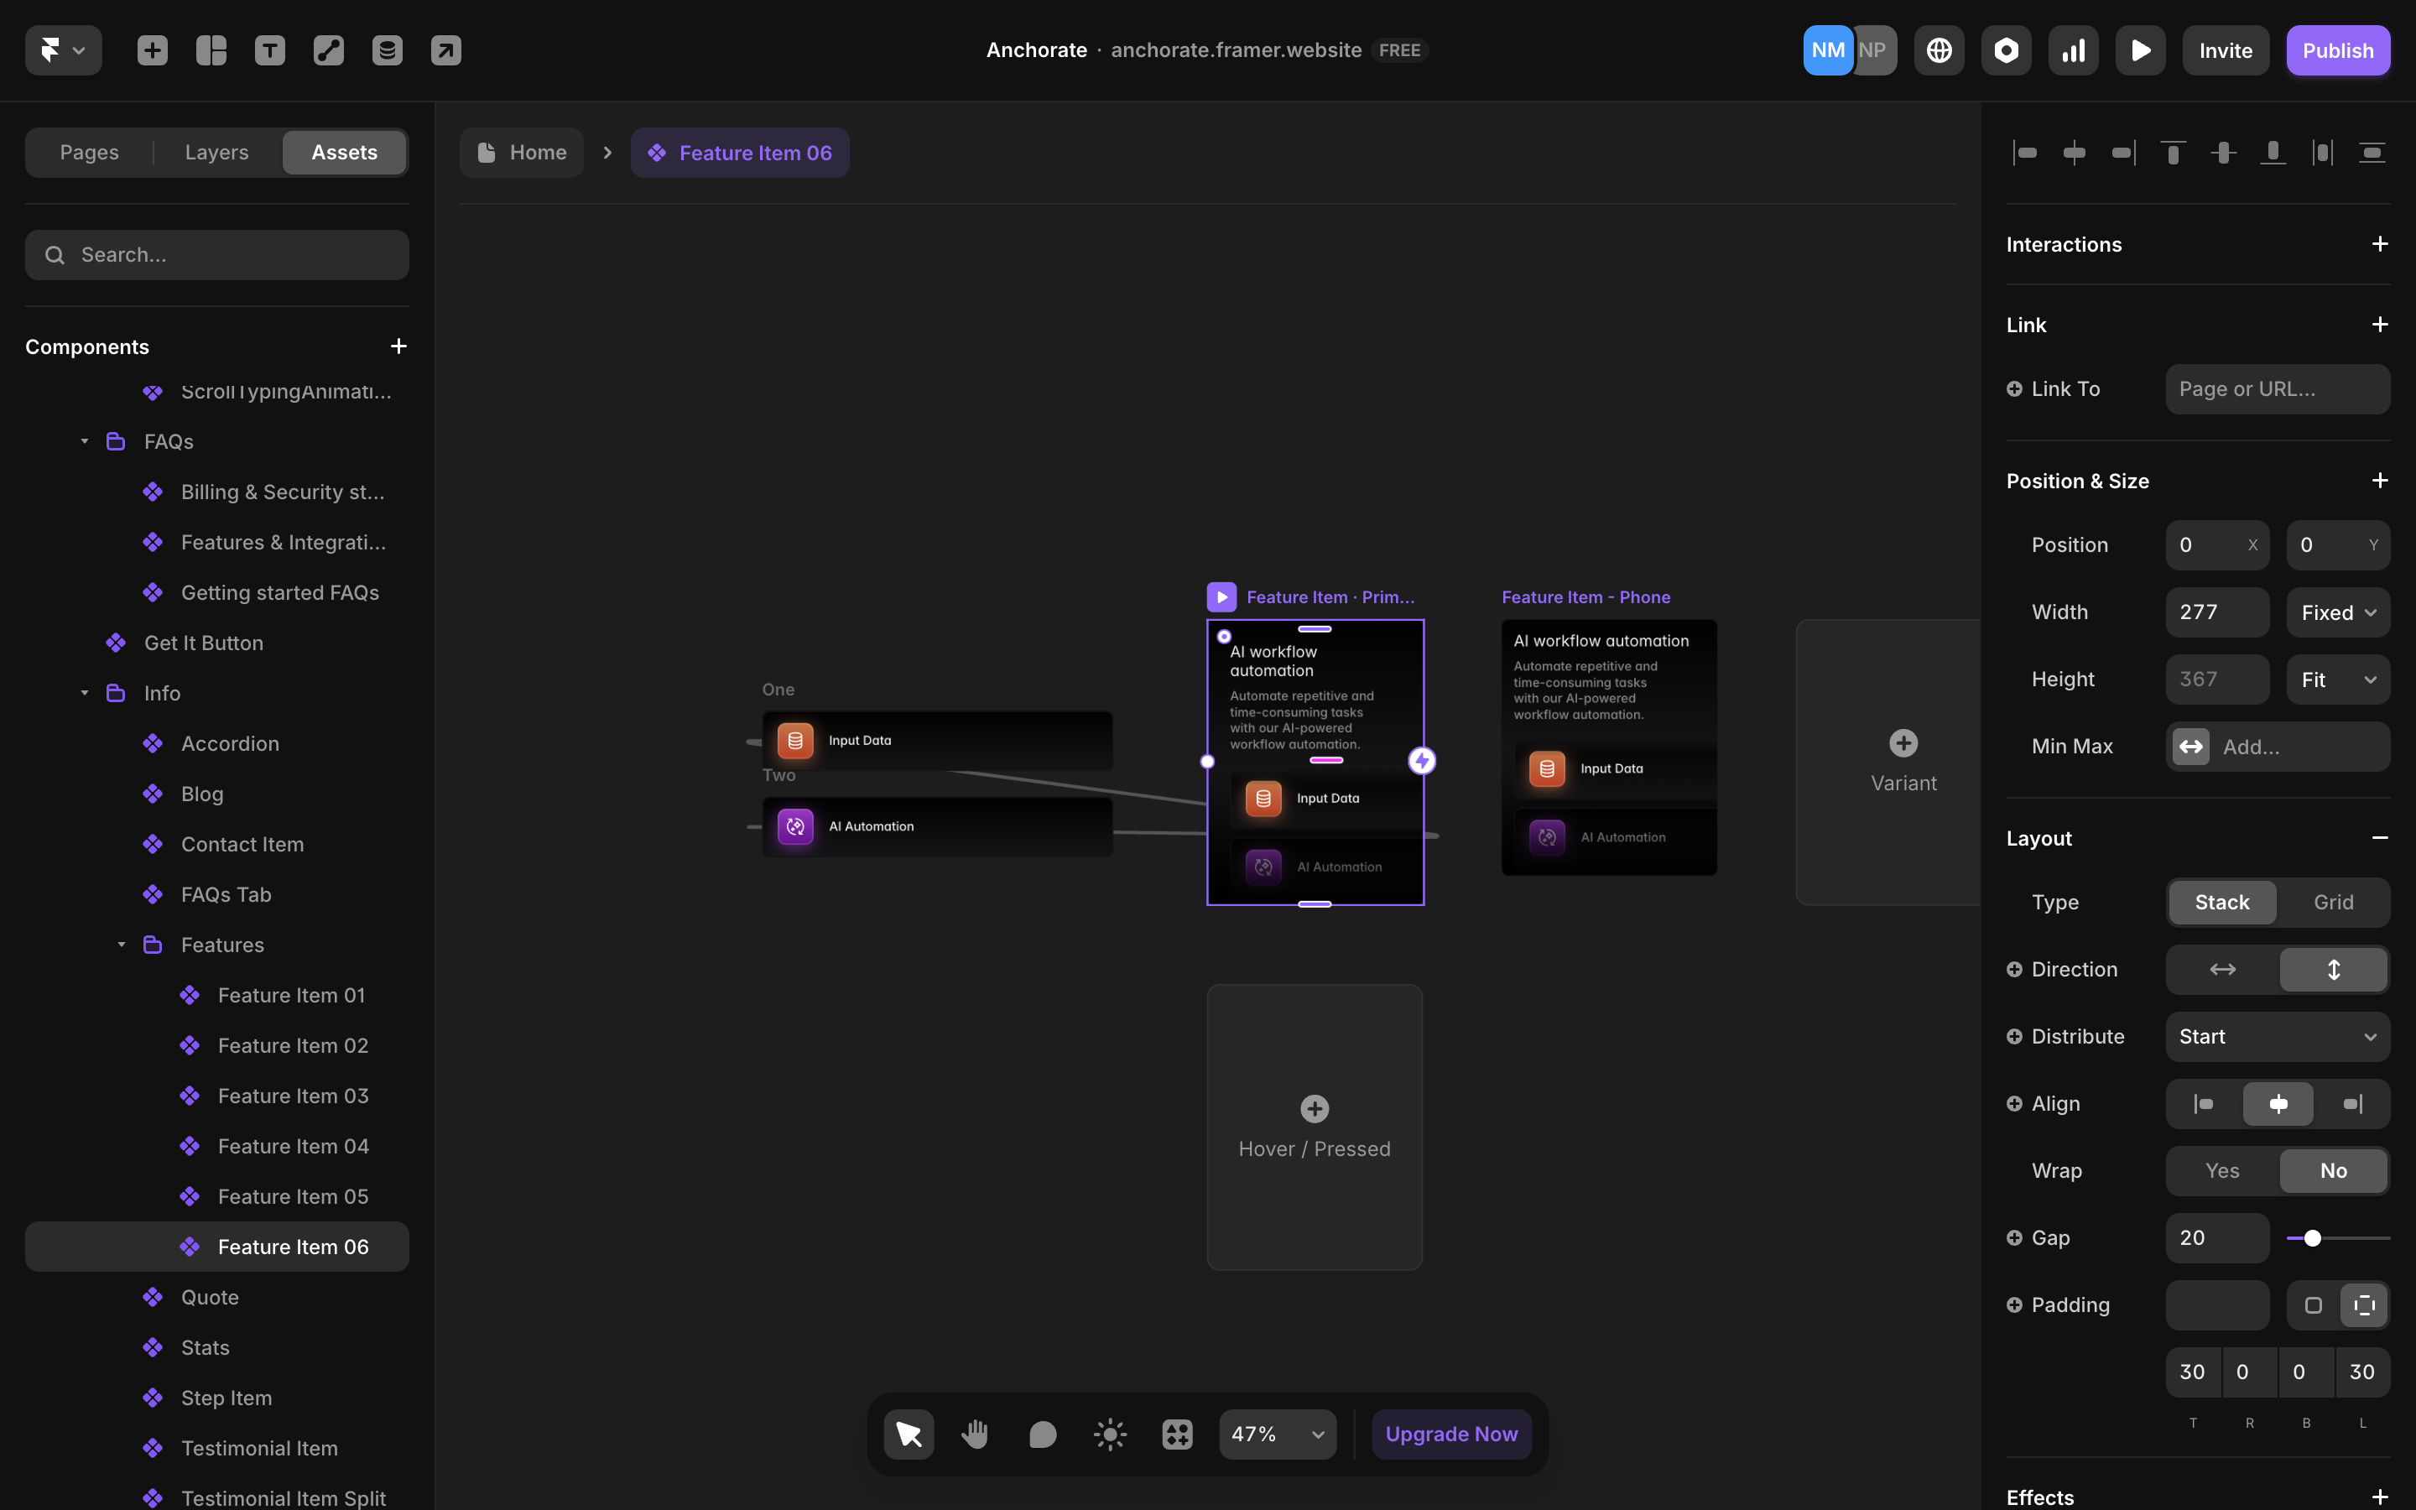Open the Vector/Path tool in top toolbar
Screen dimensions: 2416x1510
[327, 50]
